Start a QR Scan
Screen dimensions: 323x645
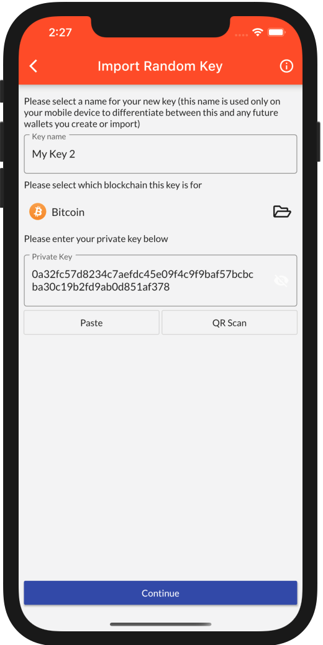(x=229, y=322)
